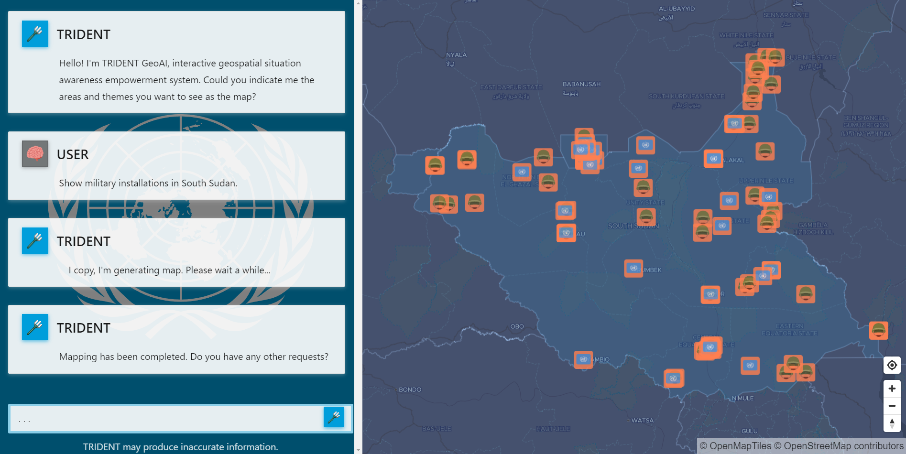Image resolution: width=906 pixels, height=454 pixels.
Task: Zoom out using the minus button
Action: [x=892, y=405]
